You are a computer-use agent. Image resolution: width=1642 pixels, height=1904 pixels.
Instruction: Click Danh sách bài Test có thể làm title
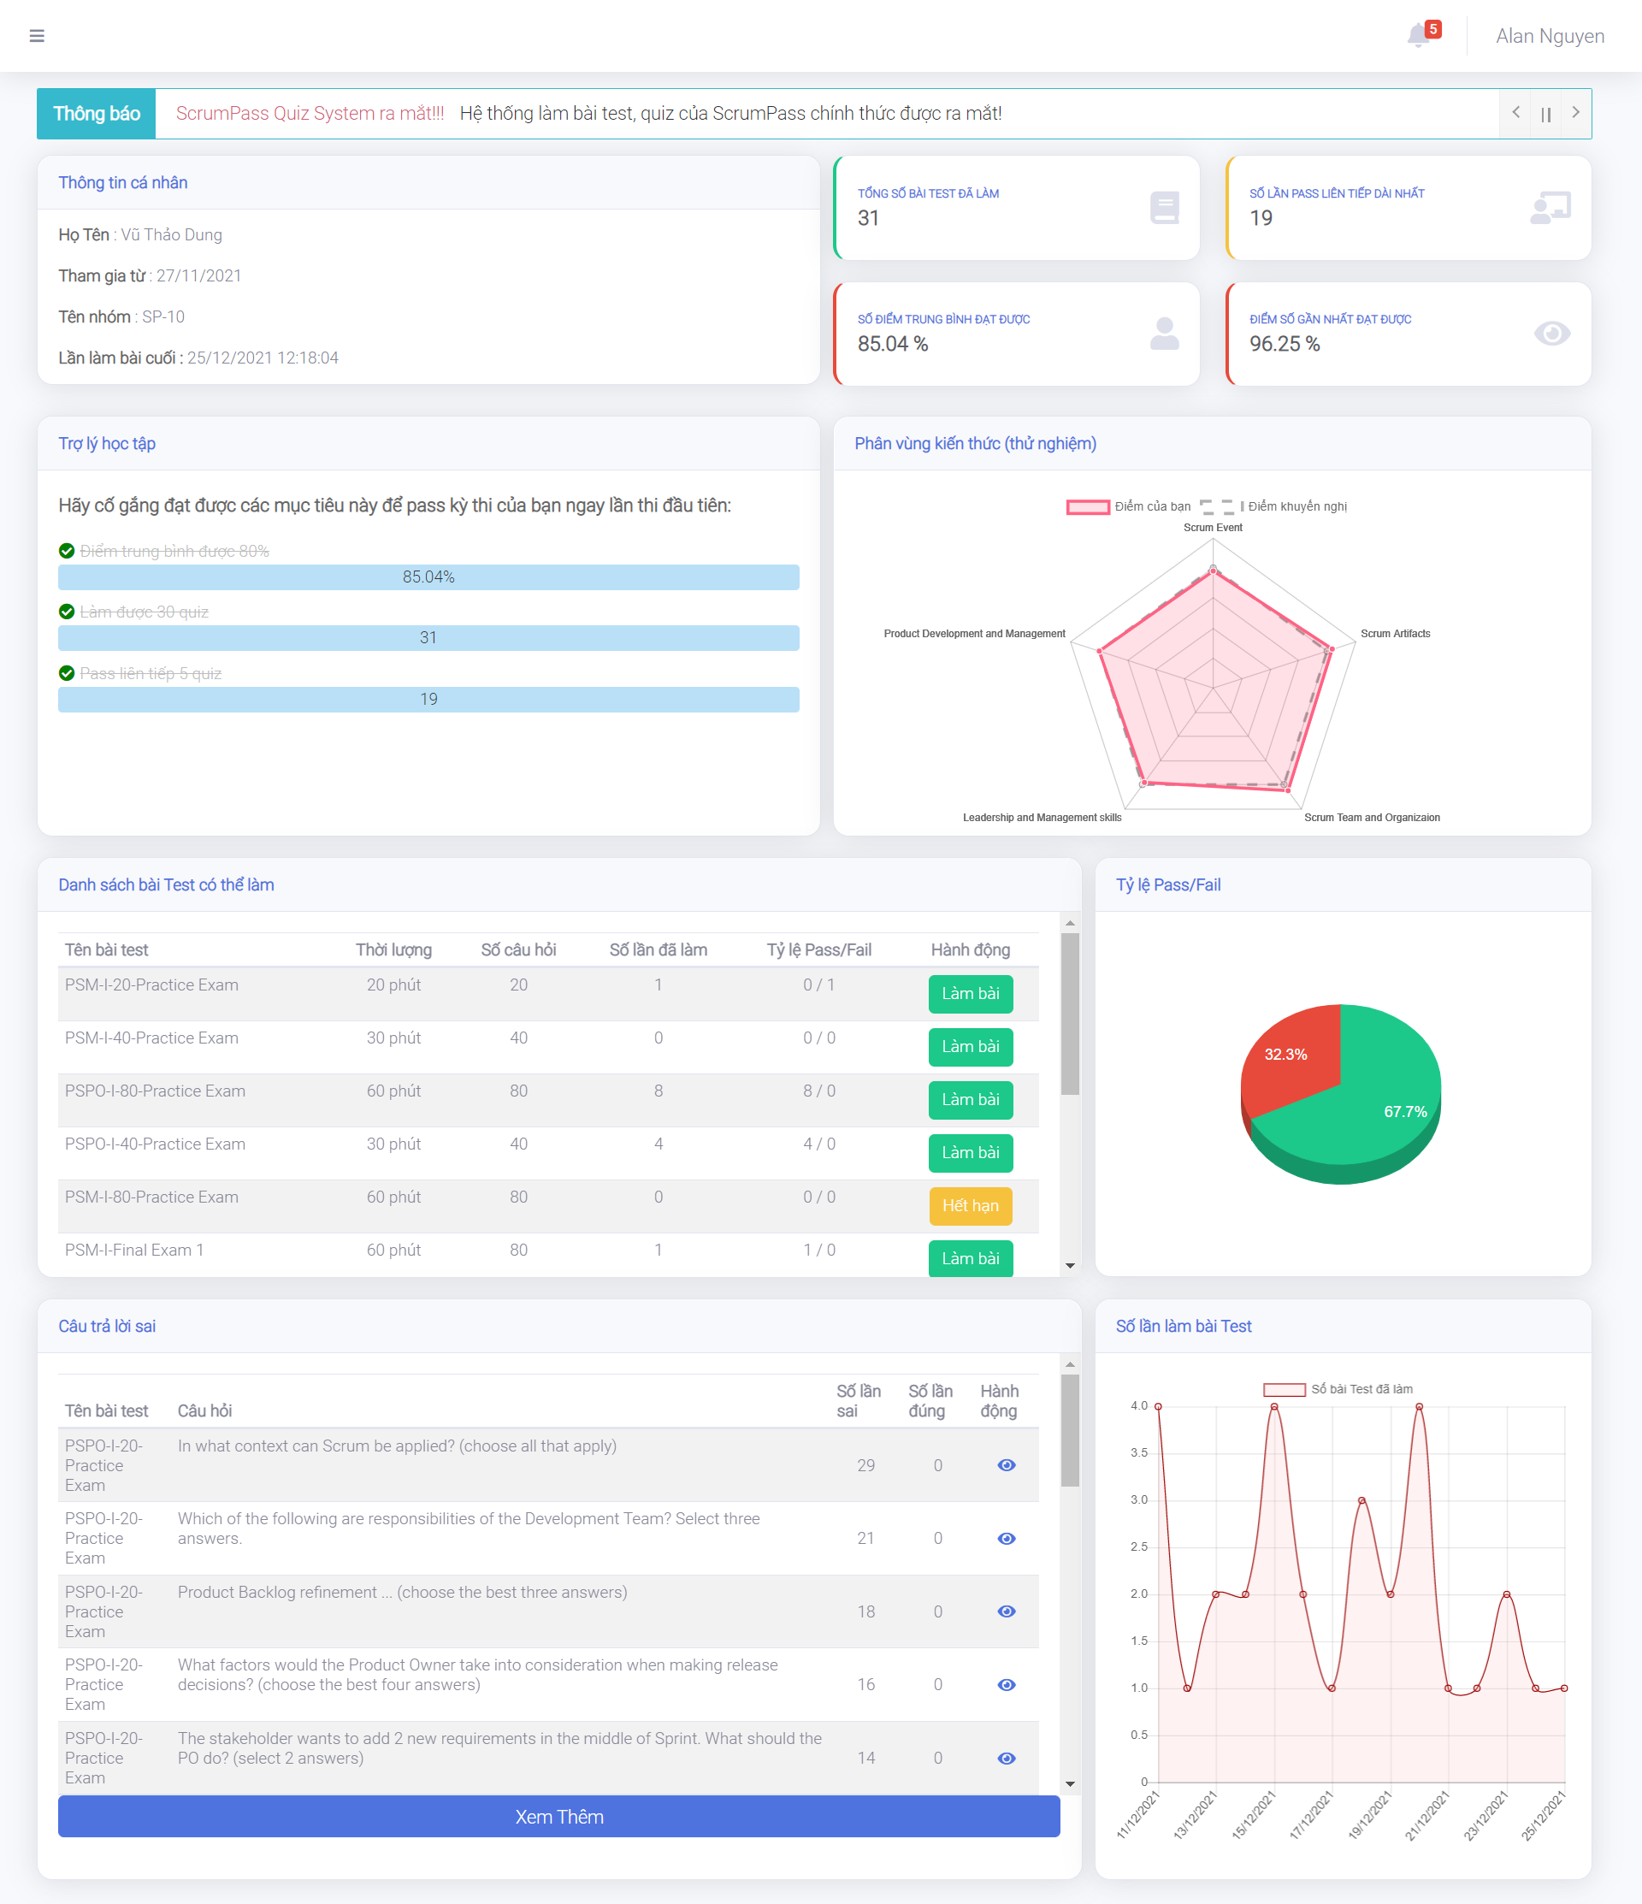pyautogui.click(x=166, y=885)
